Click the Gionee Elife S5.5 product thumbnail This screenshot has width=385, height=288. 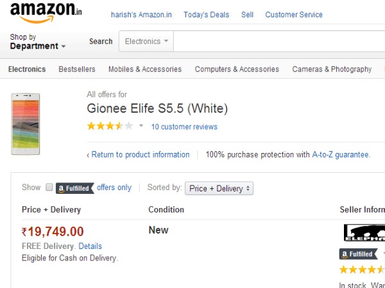click(x=26, y=124)
